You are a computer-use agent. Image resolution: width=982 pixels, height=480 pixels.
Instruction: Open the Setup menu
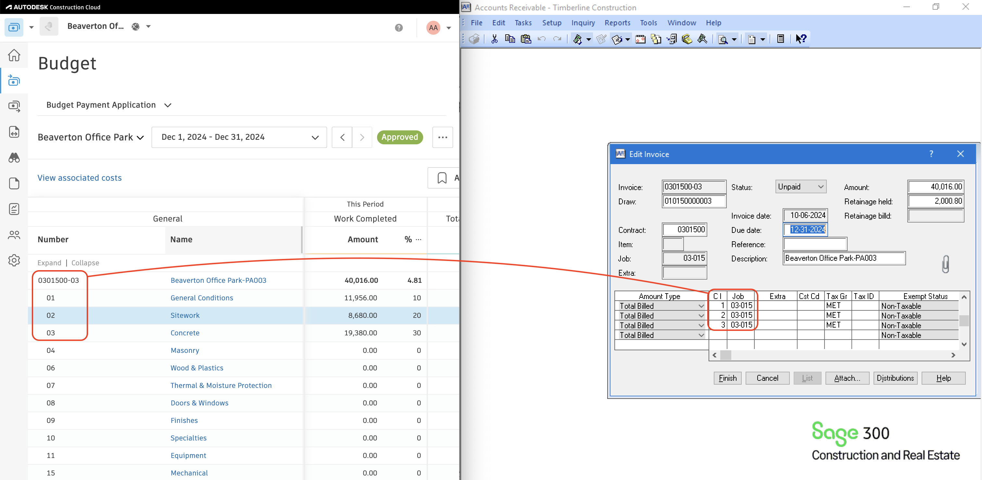552,23
